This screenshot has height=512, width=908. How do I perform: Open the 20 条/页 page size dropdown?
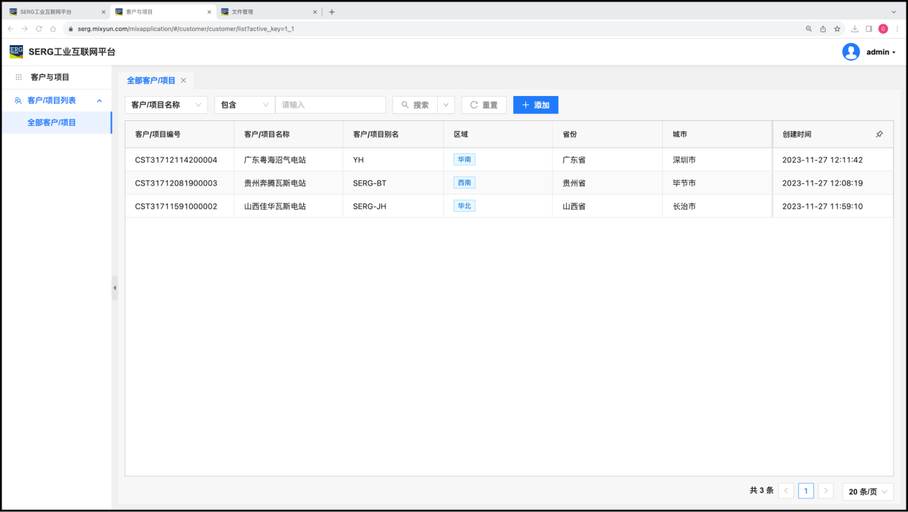tap(868, 491)
